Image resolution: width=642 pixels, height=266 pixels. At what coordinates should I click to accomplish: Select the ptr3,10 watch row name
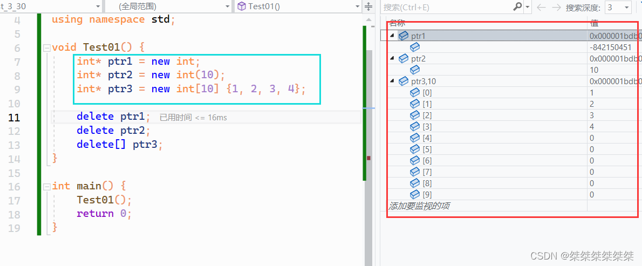pos(424,81)
